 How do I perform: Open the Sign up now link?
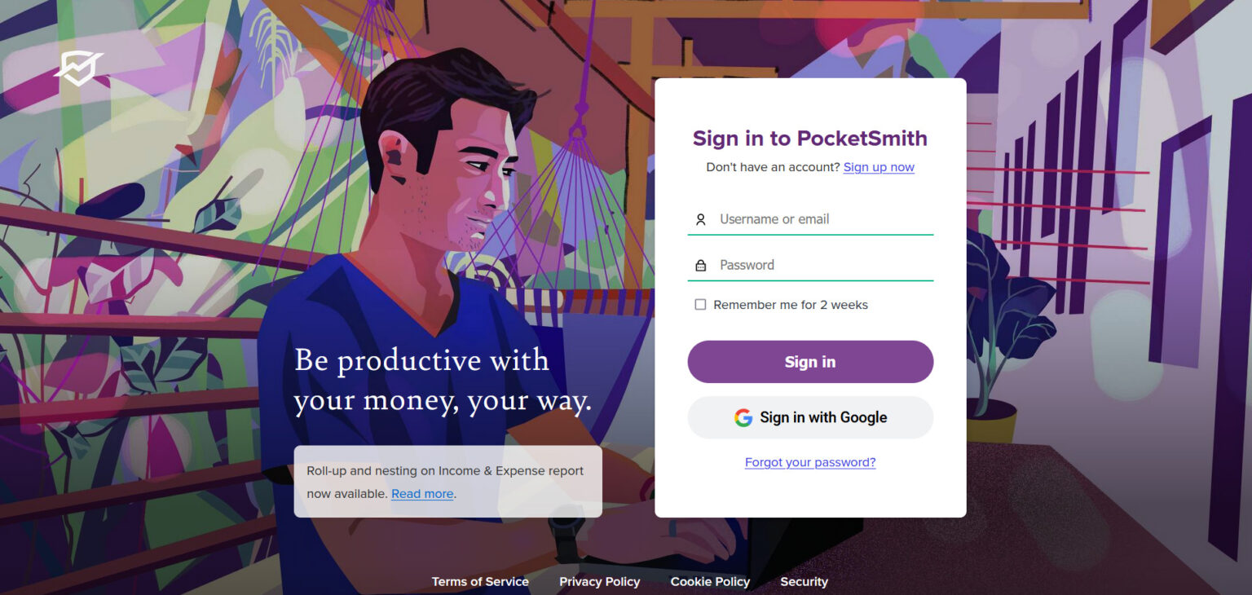click(x=879, y=167)
